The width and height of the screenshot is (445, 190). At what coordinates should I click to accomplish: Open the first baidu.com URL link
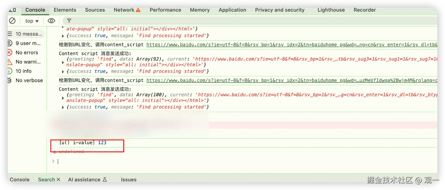click(x=292, y=45)
